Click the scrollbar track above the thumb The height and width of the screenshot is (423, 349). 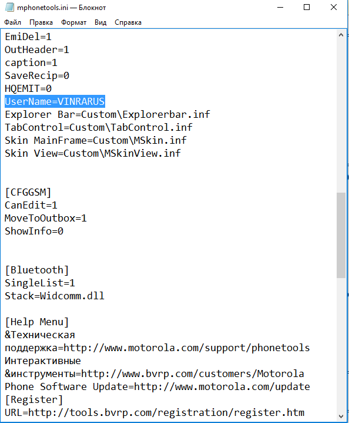tap(341, 116)
